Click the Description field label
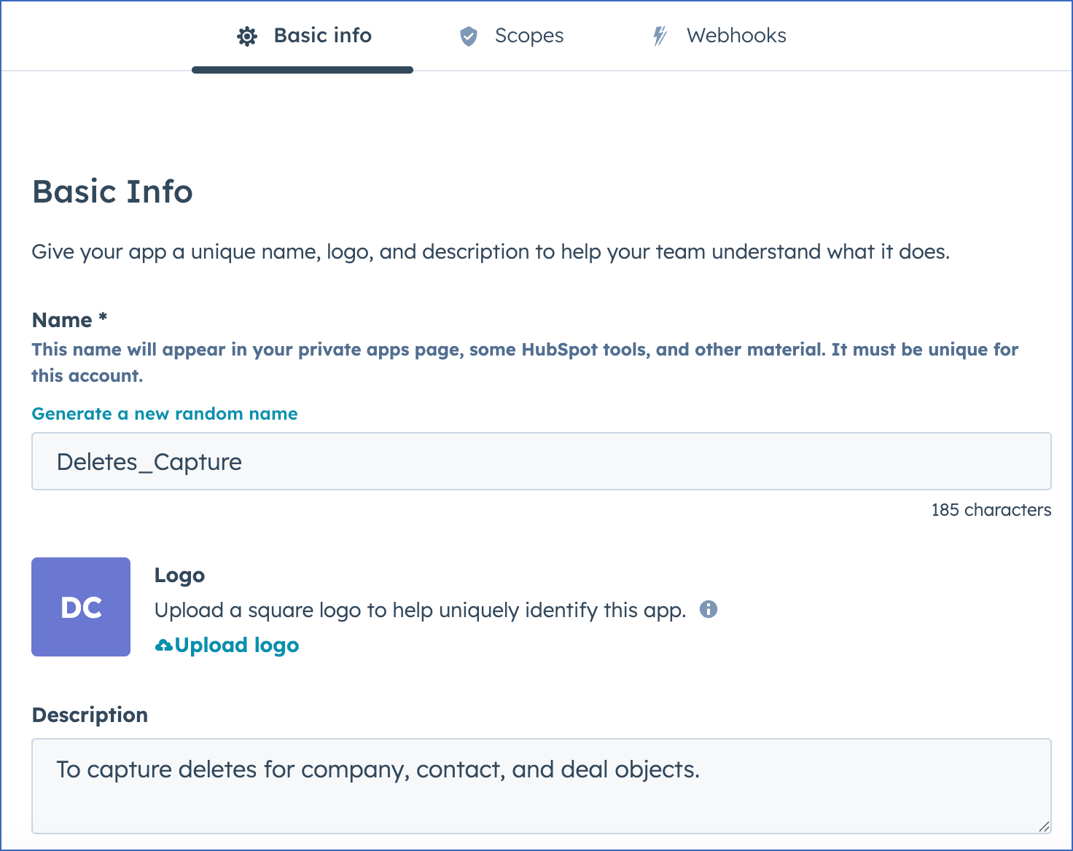1073x851 pixels. 90,715
